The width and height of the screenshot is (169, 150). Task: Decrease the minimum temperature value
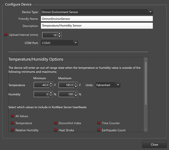click(51, 86)
